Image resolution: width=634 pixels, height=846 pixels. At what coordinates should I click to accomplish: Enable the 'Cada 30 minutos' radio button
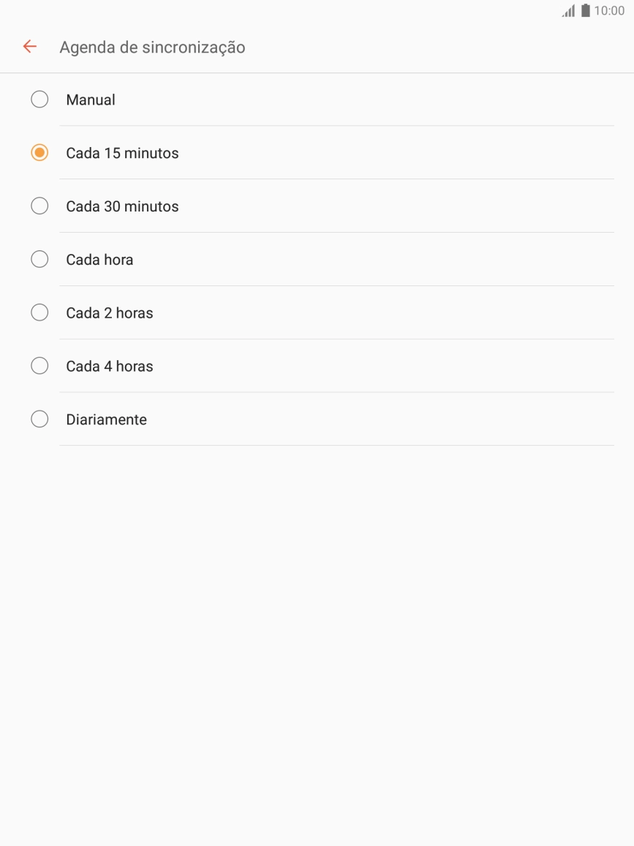tap(39, 206)
